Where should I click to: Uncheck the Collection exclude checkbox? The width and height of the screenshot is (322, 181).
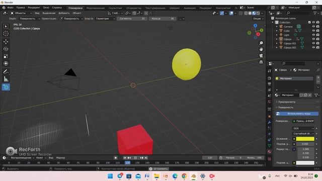click(309, 22)
